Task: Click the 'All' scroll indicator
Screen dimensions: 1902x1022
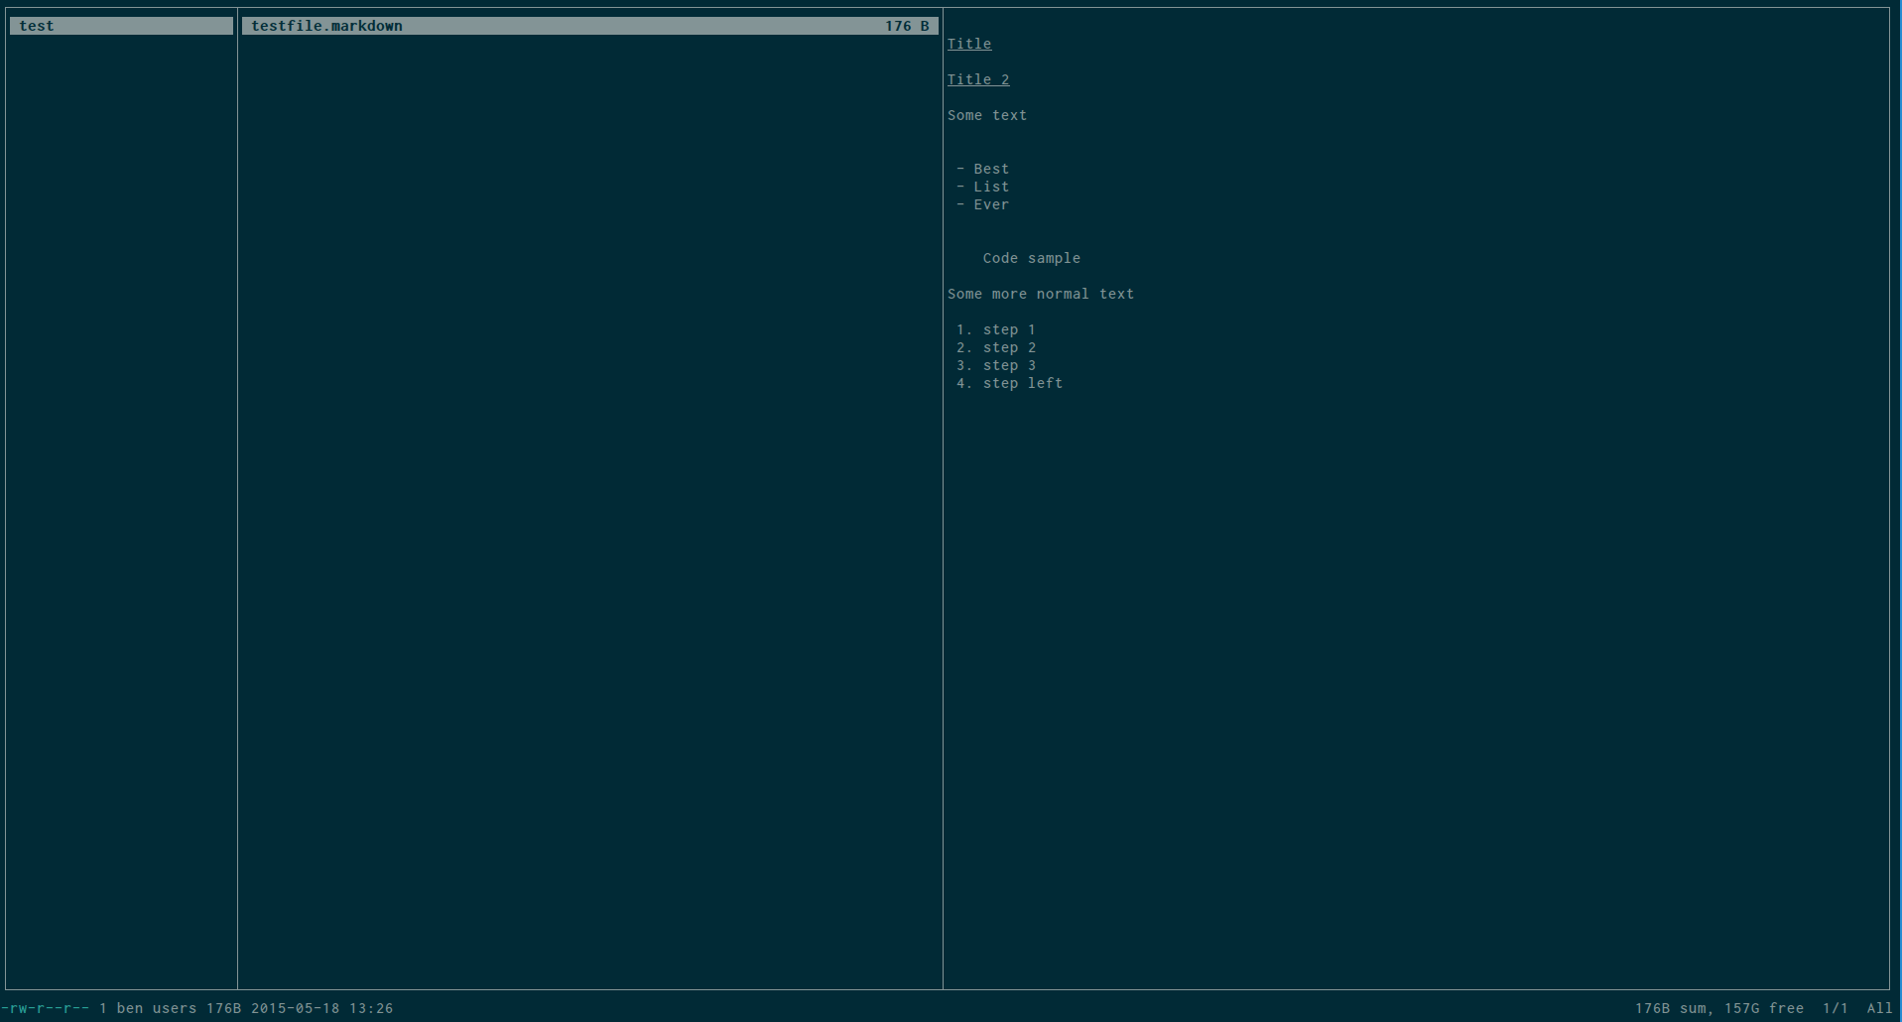Action: (x=1879, y=1008)
